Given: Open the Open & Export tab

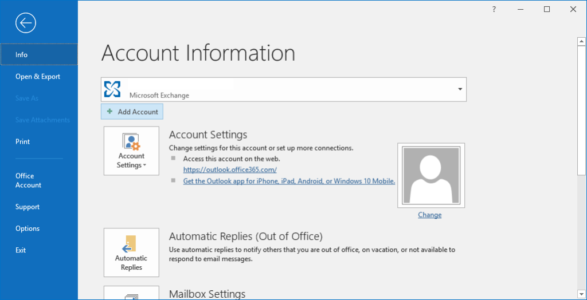Looking at the screenshot, I should click(39, 76).
